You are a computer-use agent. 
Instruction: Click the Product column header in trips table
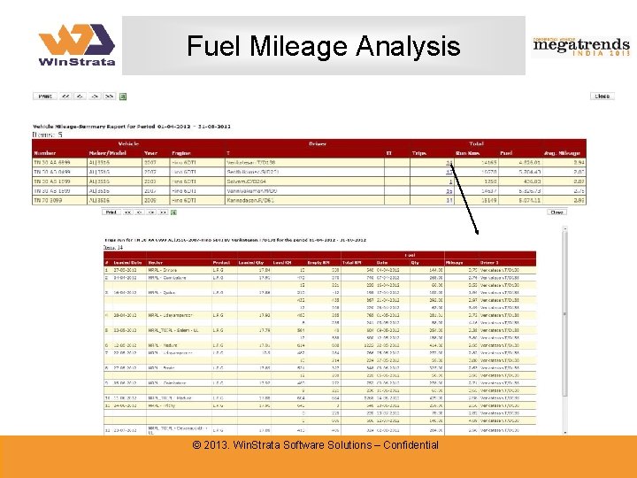click(221, 263)
